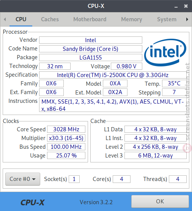The height and width of the screenshot is (211, 192).
Task: Click the 0.980 V voltage value
Action: 126,66
